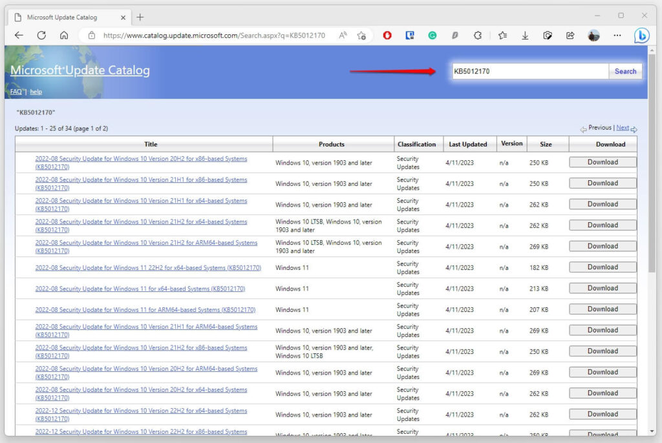Click the KB5012170 search box
This screenshot has height=443, width=662.
[530, 71]
